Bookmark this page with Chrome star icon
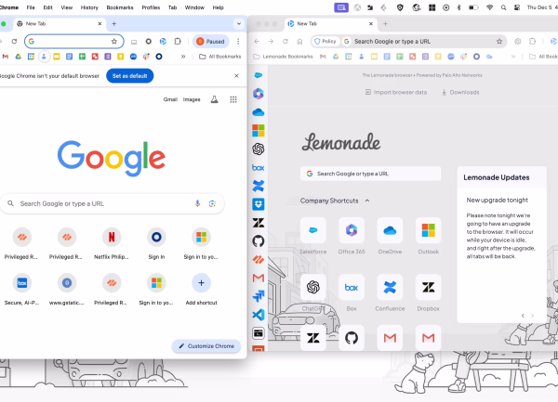Image resolution: width=558 pixels, height=402 pixels. click(114, 42)
